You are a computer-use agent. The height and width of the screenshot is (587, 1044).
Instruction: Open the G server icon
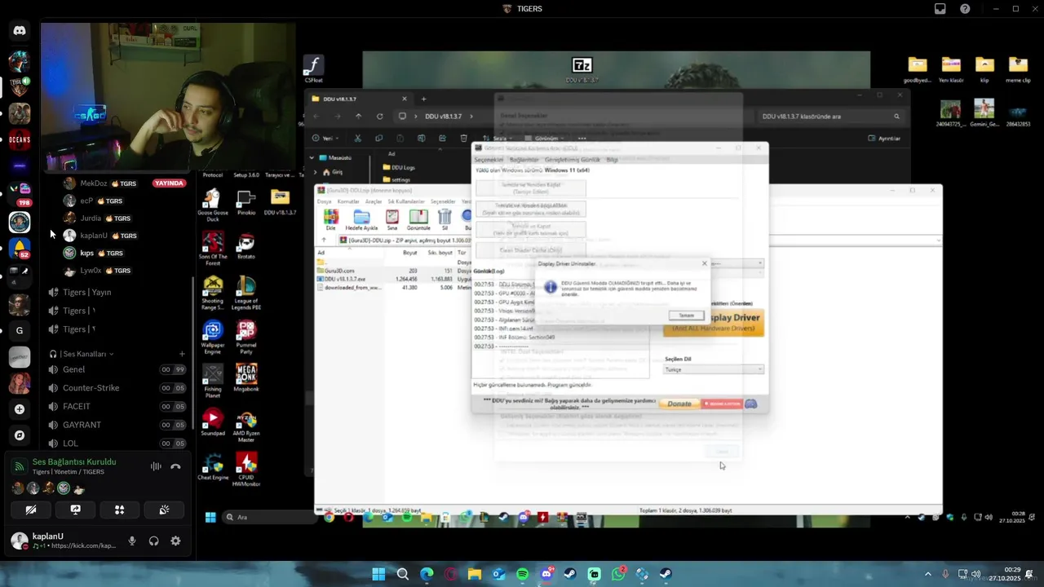point(20,330)
